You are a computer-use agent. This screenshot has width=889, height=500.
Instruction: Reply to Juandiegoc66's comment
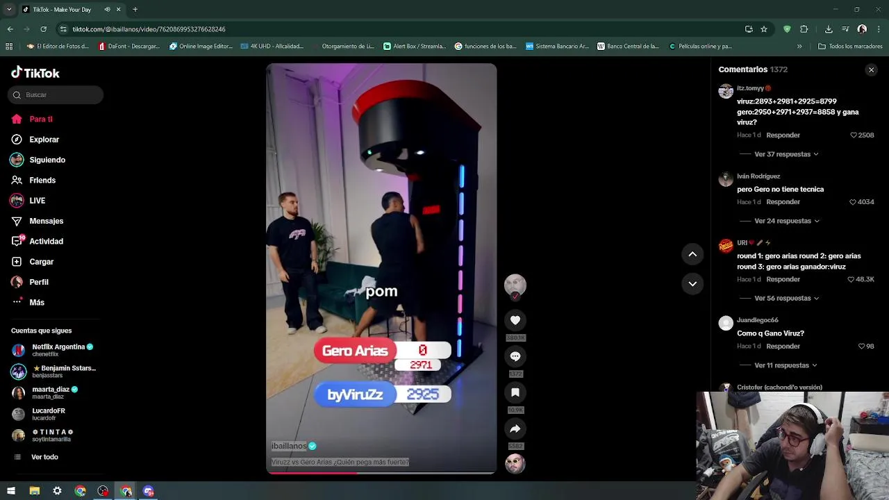coord(783,346)
